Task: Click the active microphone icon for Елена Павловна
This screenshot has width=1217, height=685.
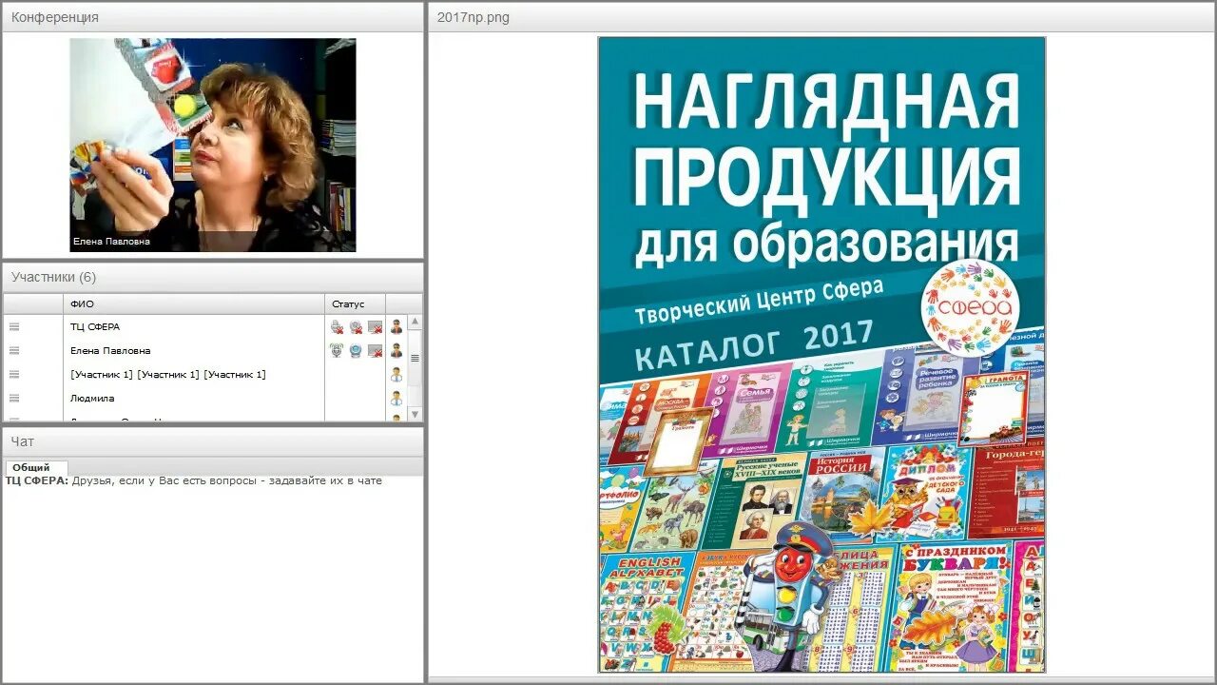Action: [x=337, y=350]
